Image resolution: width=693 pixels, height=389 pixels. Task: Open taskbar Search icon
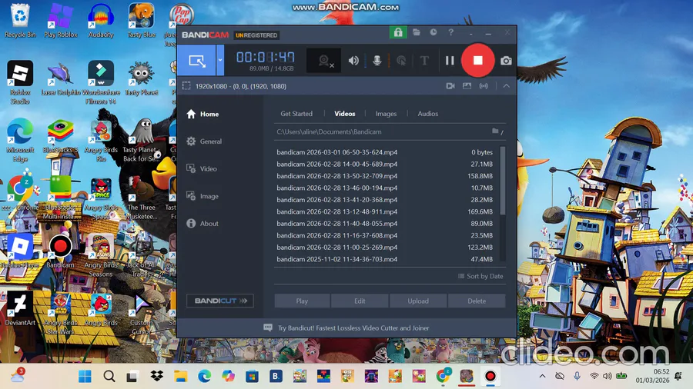109,376
